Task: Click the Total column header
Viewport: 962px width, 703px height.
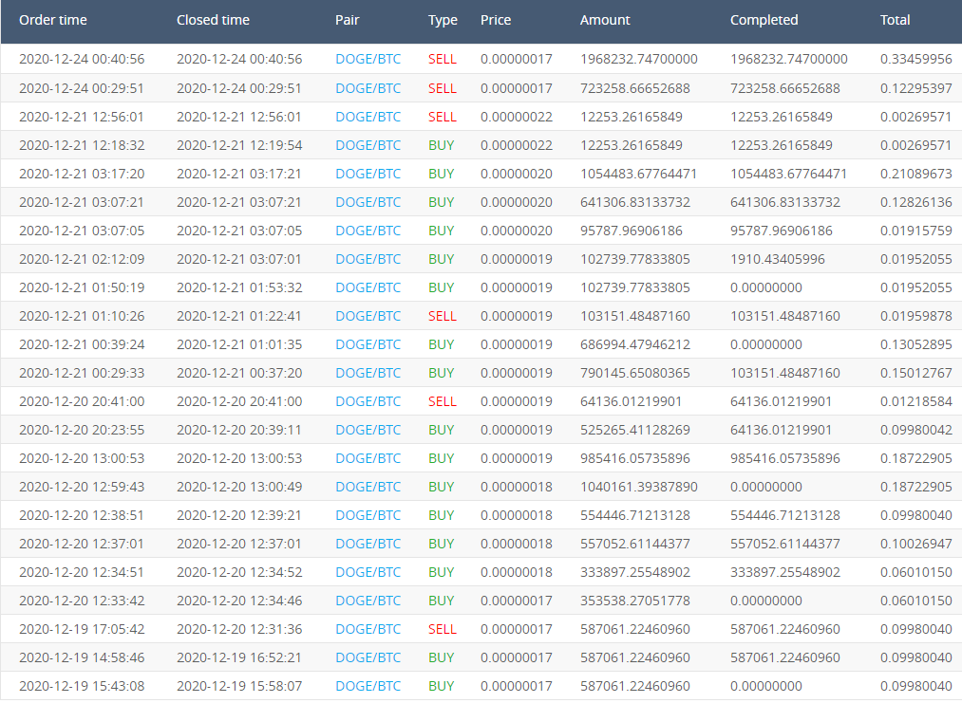Action: [895, 20]
